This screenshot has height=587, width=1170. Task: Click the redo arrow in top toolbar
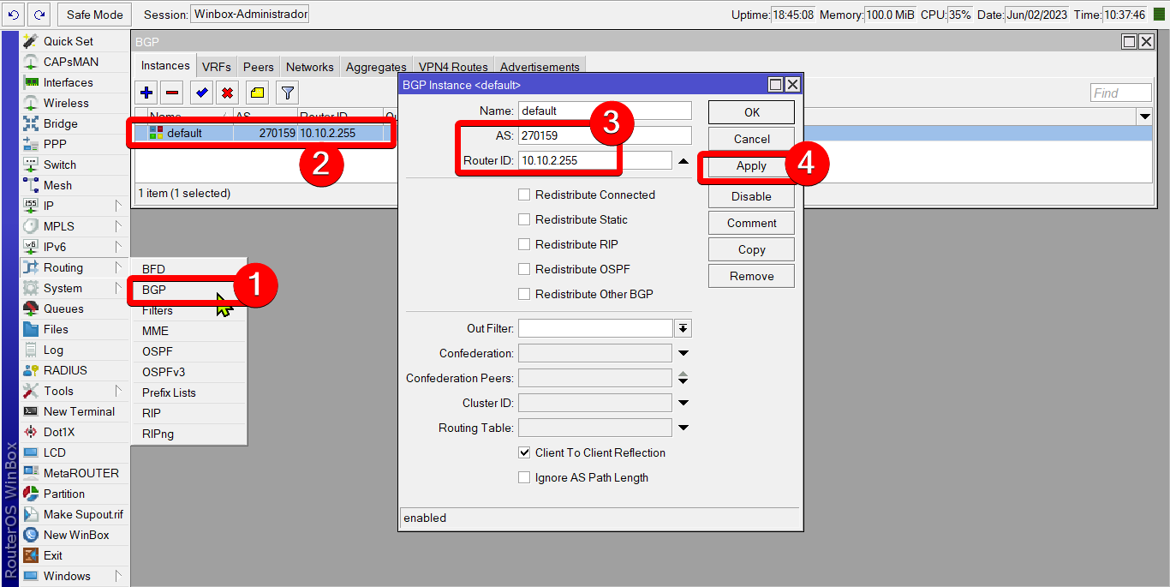click(x=39, y=15)
